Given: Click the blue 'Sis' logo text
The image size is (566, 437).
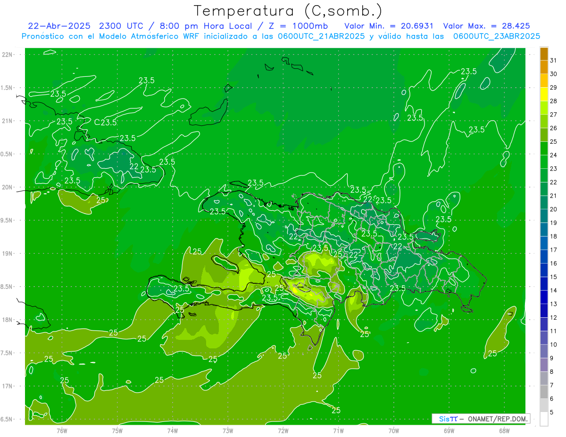Looking at the screenshot, I should pos(443,419).
